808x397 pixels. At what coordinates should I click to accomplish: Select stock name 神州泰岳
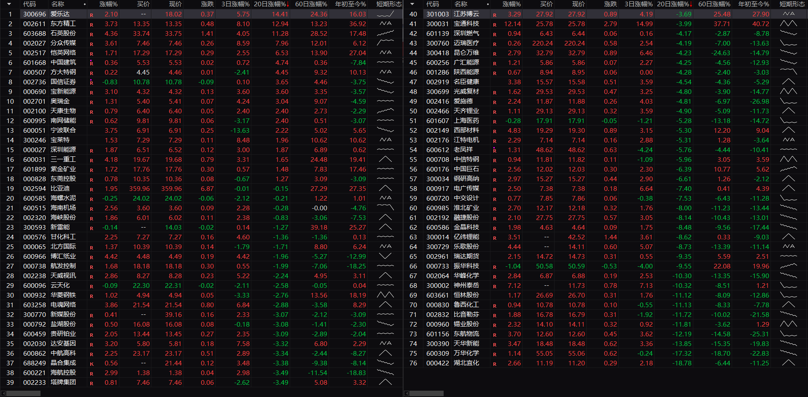[466, 286]
